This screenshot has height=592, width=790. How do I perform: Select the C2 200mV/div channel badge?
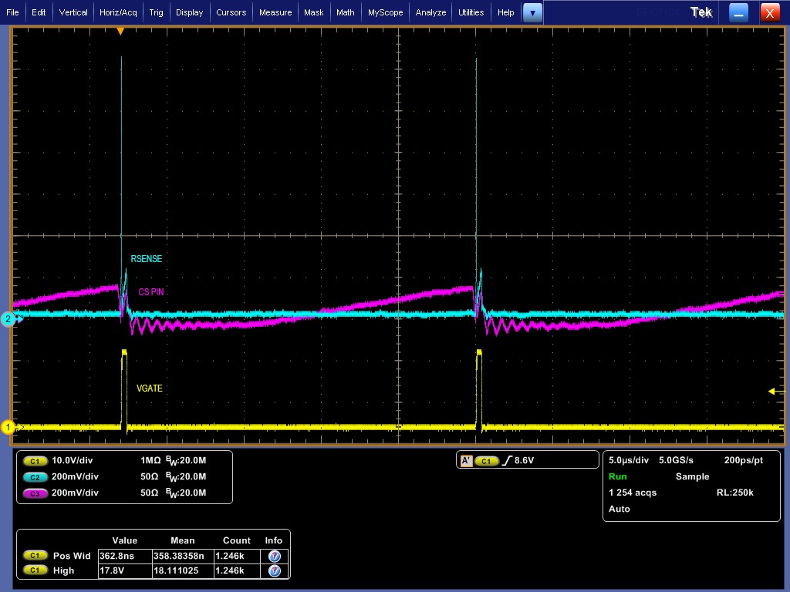(x=35, y=477)
